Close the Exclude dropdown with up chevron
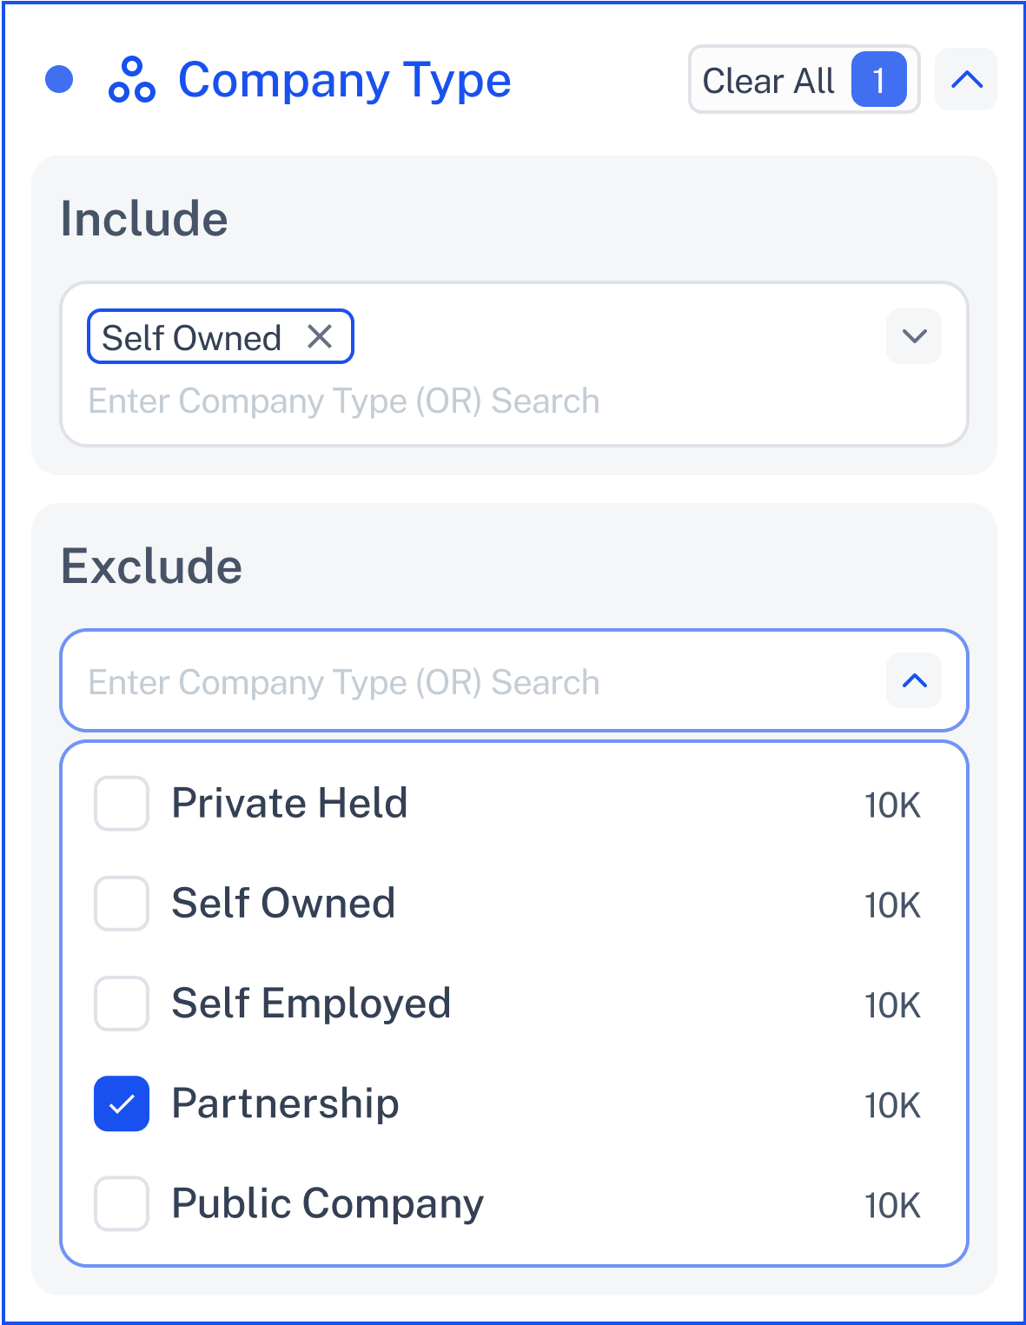Screen dimensions: 1026x1325 914,680
